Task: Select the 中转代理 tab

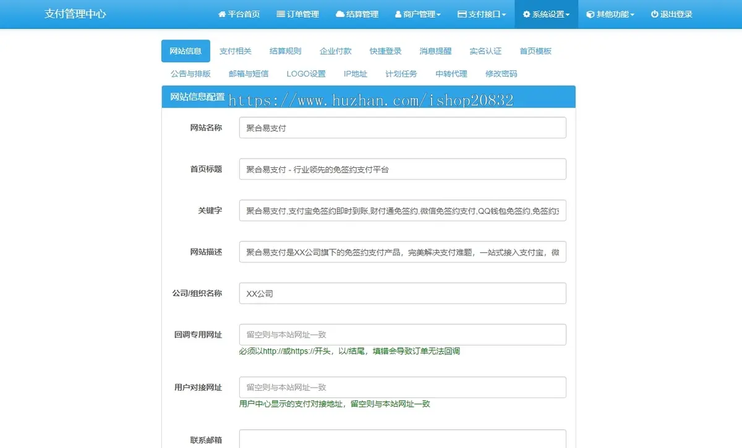Action: [x=451, y=73]
